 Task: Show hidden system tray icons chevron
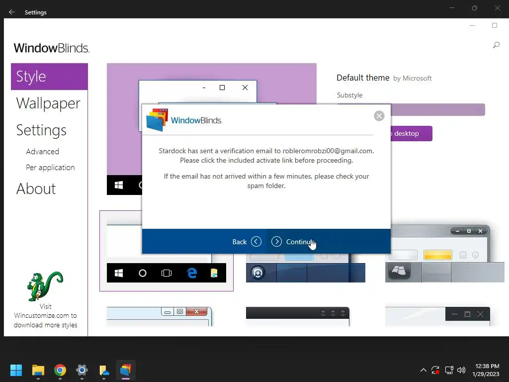424,370
